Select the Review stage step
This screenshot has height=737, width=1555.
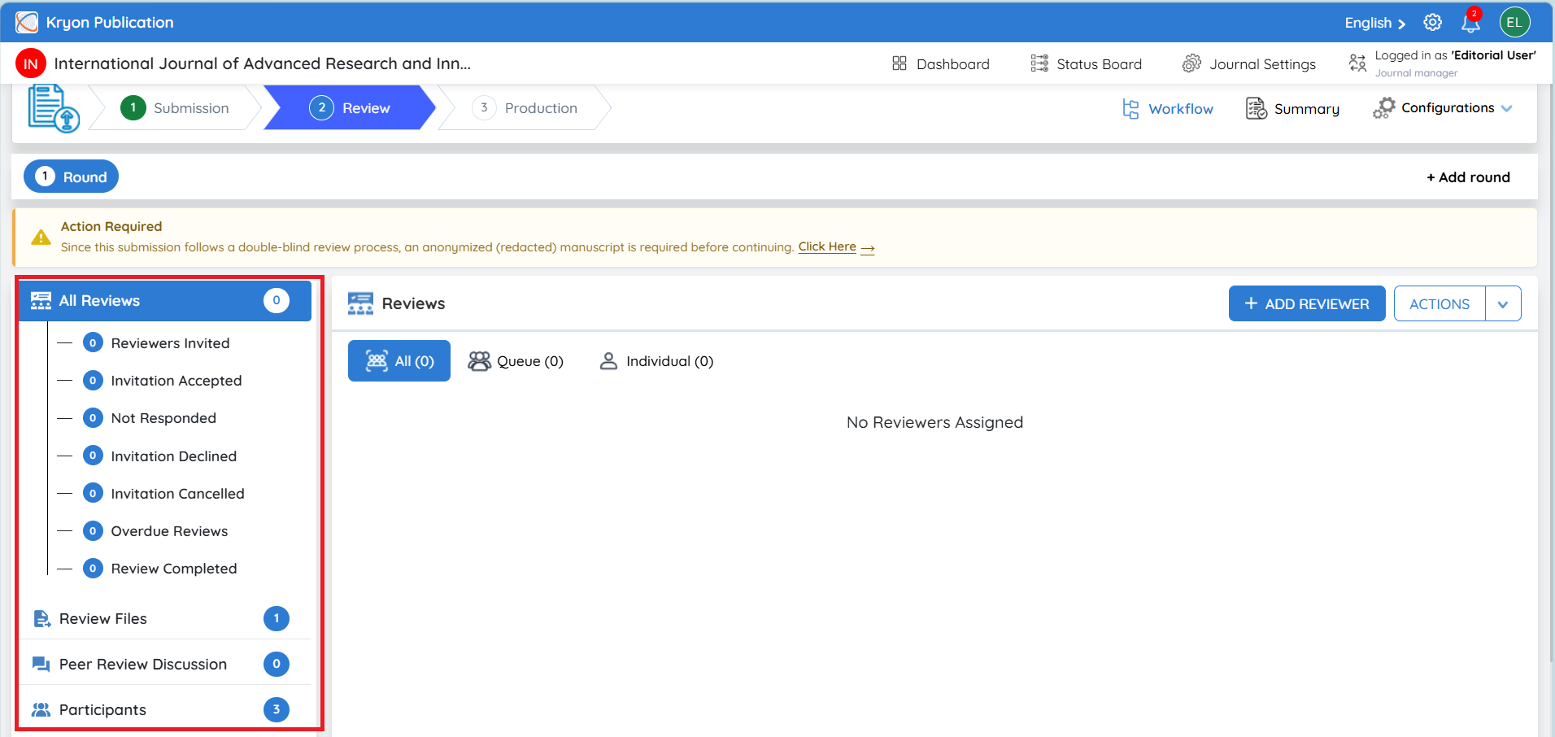pos(350,107)
